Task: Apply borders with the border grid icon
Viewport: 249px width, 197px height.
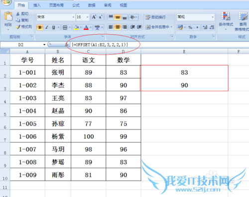Action: (x=65, y=27)
